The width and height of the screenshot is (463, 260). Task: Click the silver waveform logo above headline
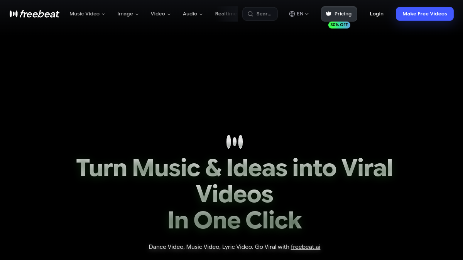click(x=235, y=142)
